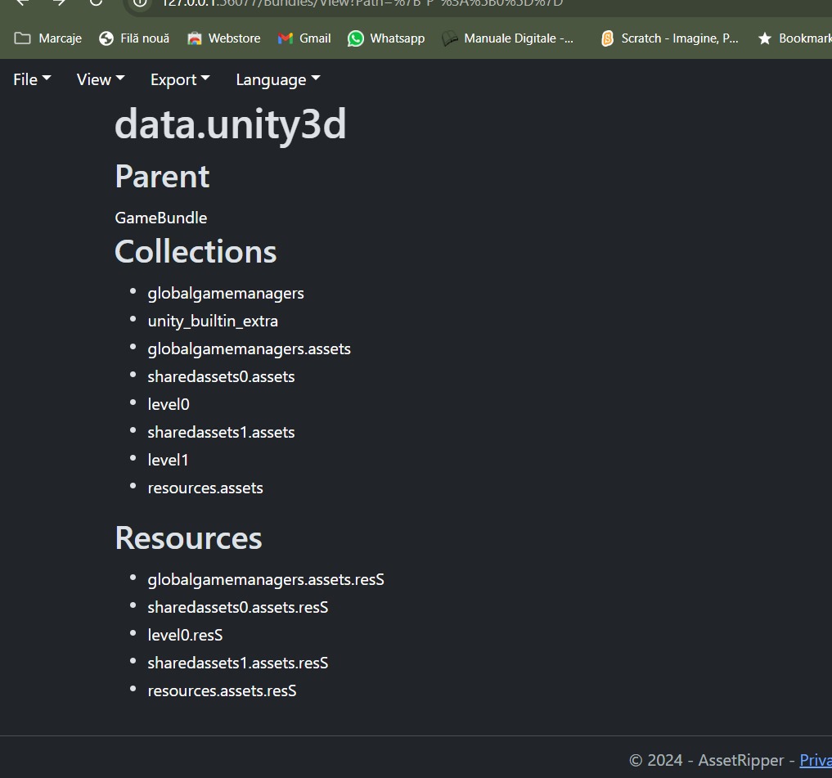Open the Webstore bookmark
The height and width of the screenshot is (778, 832).
tap(224, 38)
